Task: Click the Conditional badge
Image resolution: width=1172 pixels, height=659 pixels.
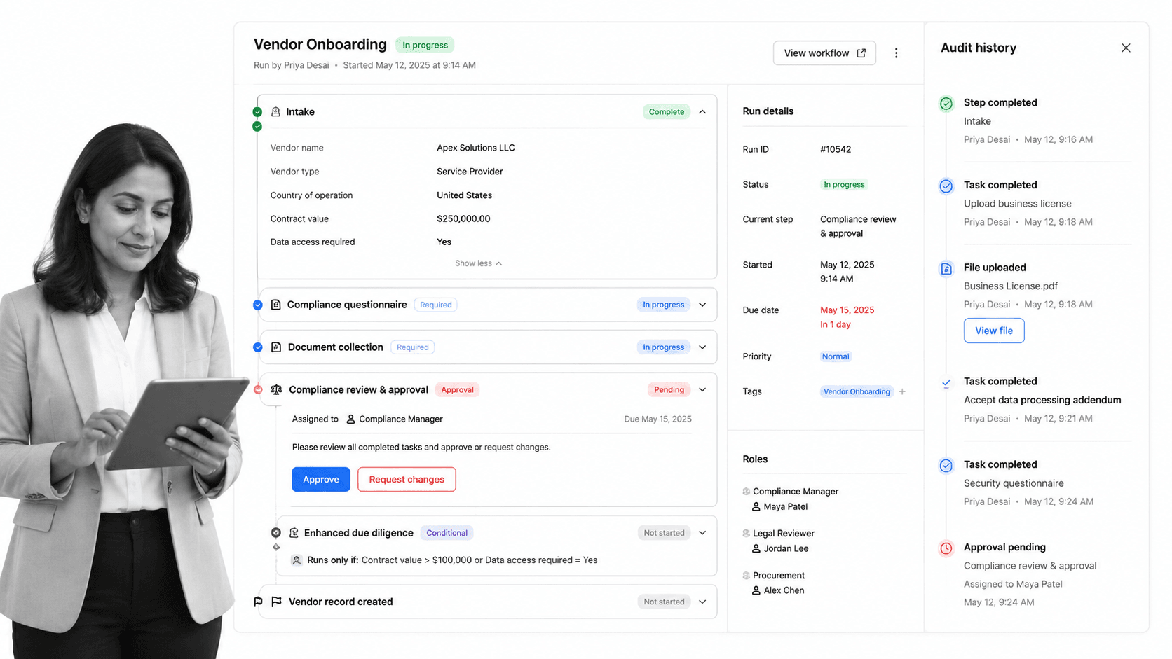Action: pyautogui.click(x=447, y=533)
